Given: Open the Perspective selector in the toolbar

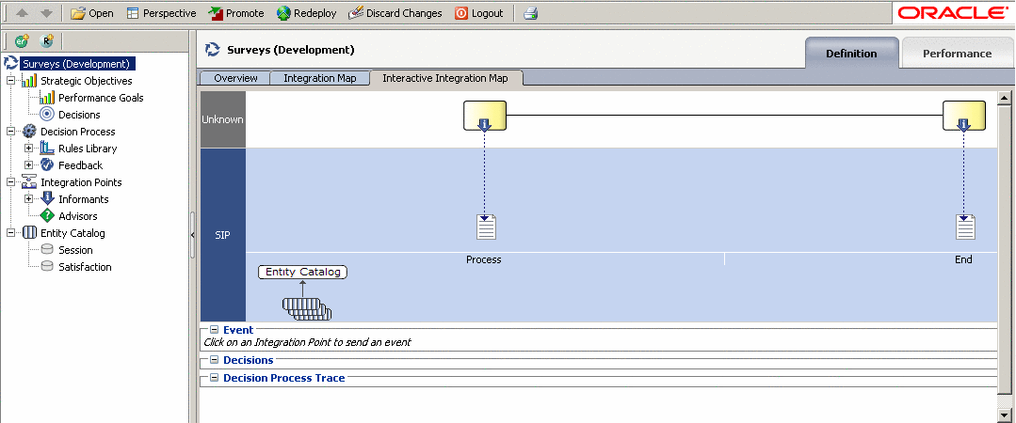Looking at the screenshot, I should [x=161, y=13].
